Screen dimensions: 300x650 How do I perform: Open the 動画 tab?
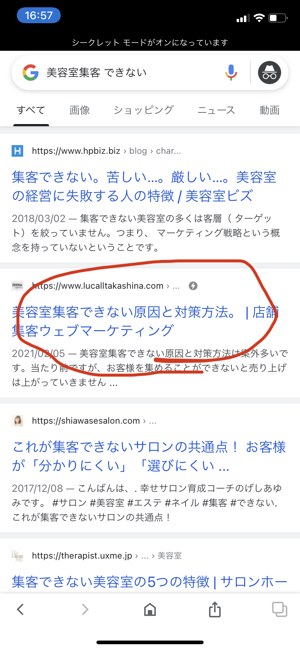270,110
